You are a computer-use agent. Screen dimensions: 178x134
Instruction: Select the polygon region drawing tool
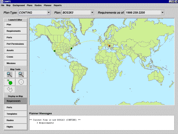[x=9, y=89]
